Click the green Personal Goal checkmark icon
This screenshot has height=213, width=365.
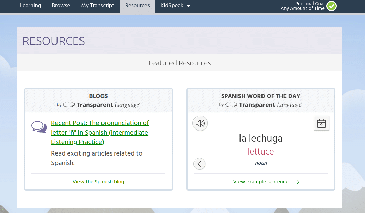pyautogui.click(x=332, y=6)
